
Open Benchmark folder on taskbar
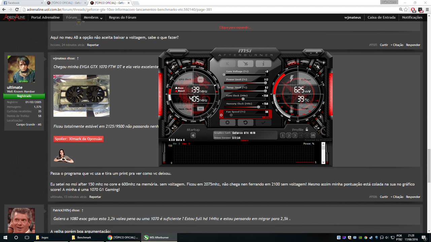point(87,237)
